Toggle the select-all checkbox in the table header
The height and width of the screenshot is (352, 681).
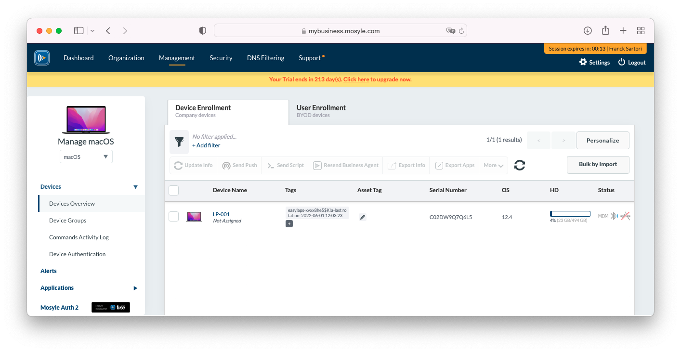[x=174, y=190]
